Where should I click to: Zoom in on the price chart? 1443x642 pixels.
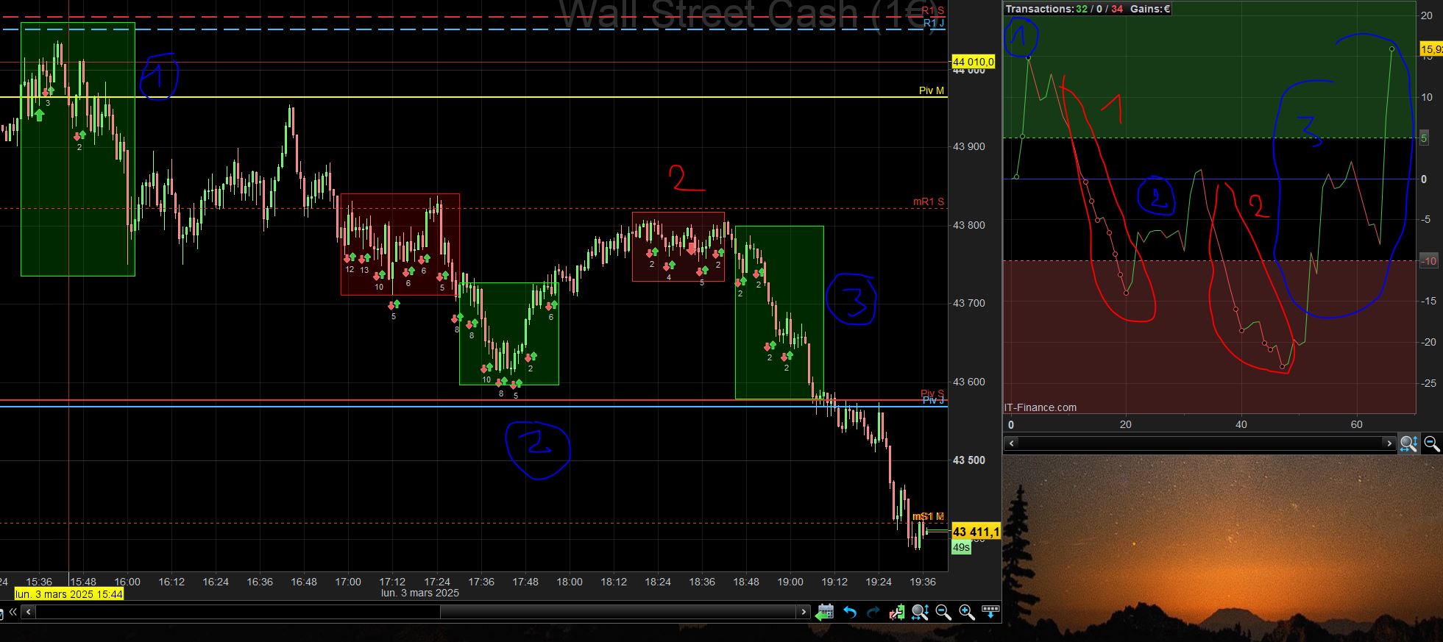tap(967, 612)
